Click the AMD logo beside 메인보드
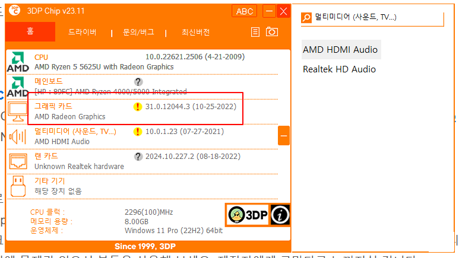Screen dimensions: 459x258 point(18,87)
